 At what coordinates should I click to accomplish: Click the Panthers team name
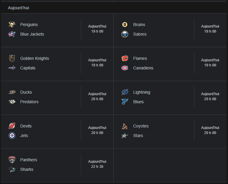click(28, 160)
